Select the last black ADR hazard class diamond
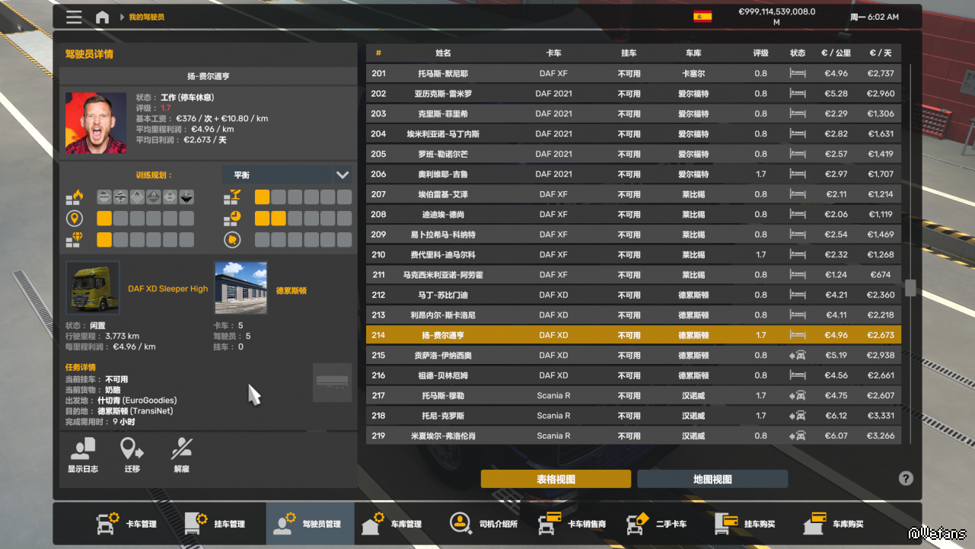 tap(186, 197)
